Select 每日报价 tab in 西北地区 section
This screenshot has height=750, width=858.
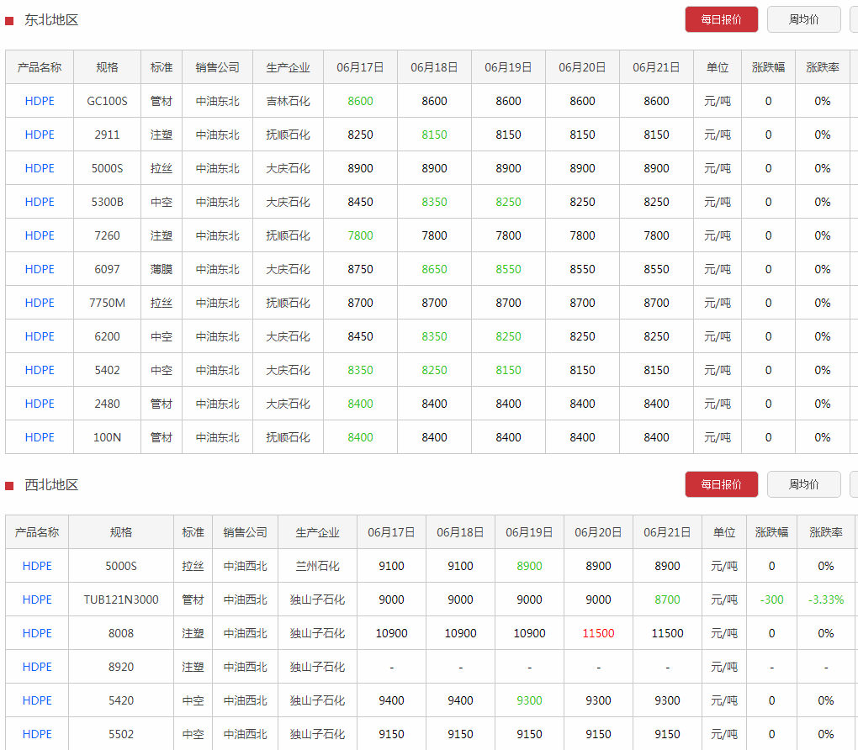[721, 484]
